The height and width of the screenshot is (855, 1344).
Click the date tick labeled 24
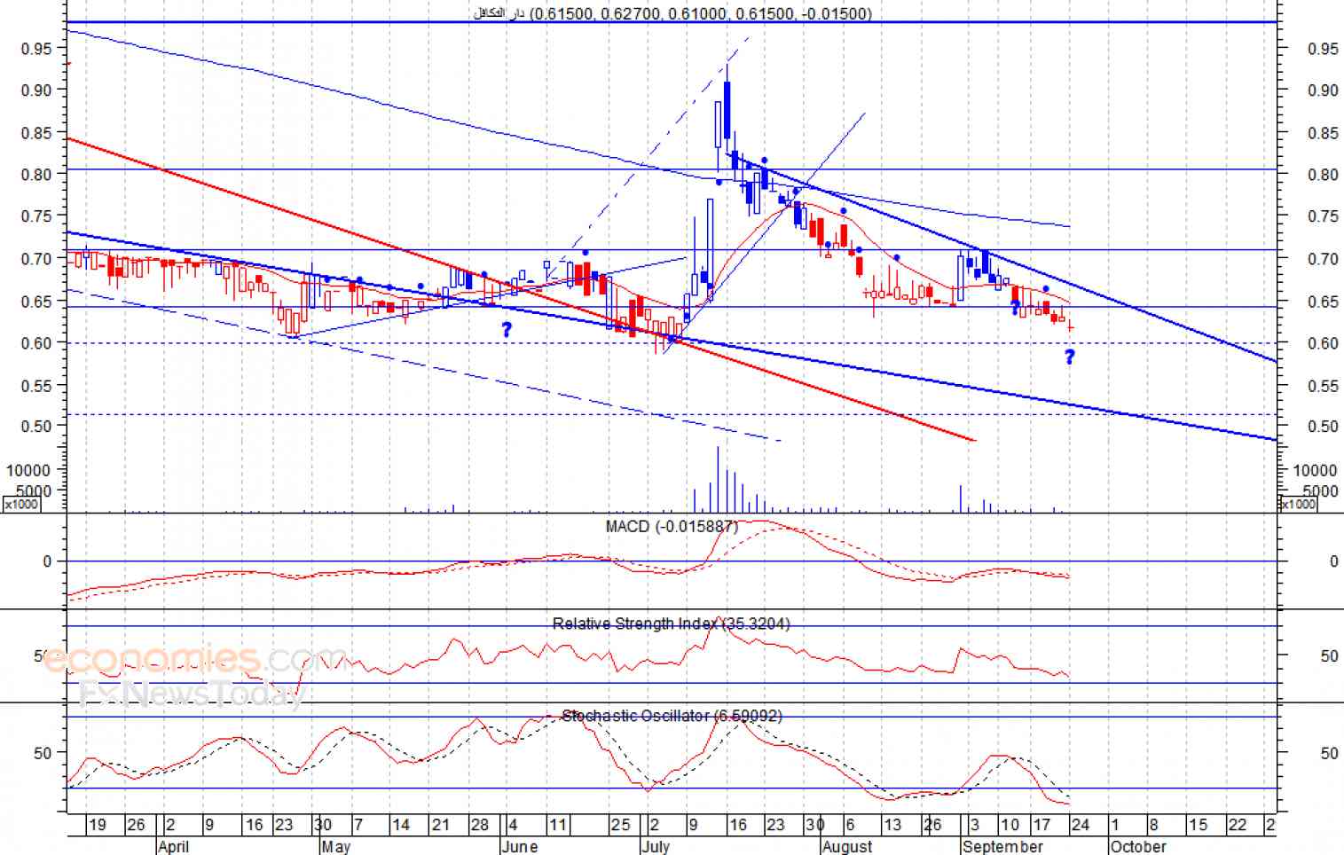point(1081,825)
